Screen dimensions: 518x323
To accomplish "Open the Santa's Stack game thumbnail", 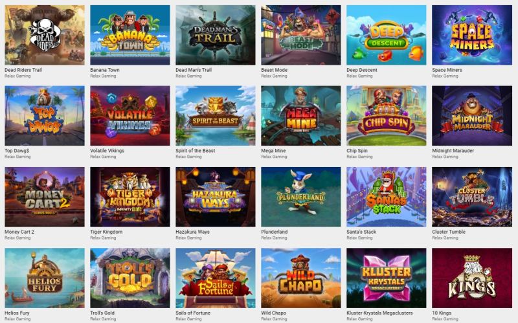I will point(387,197).
